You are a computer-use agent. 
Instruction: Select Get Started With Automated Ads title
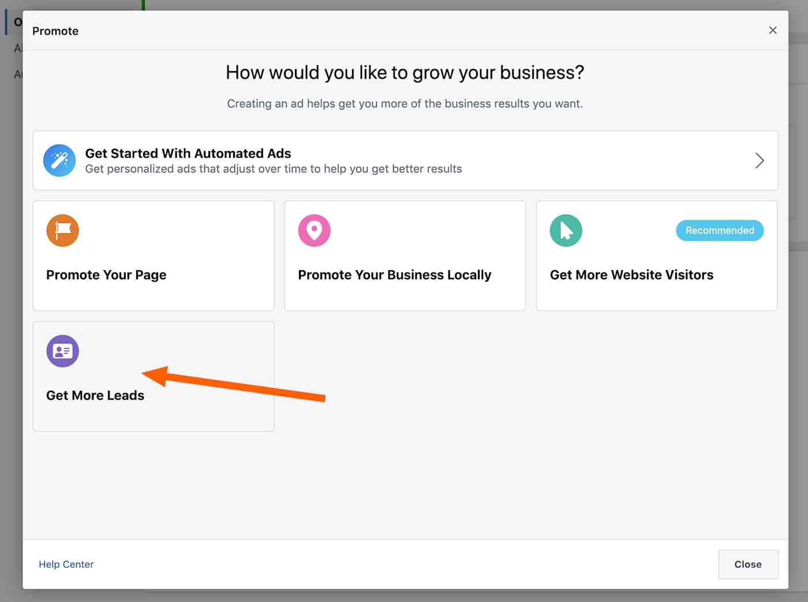point(188,154)
